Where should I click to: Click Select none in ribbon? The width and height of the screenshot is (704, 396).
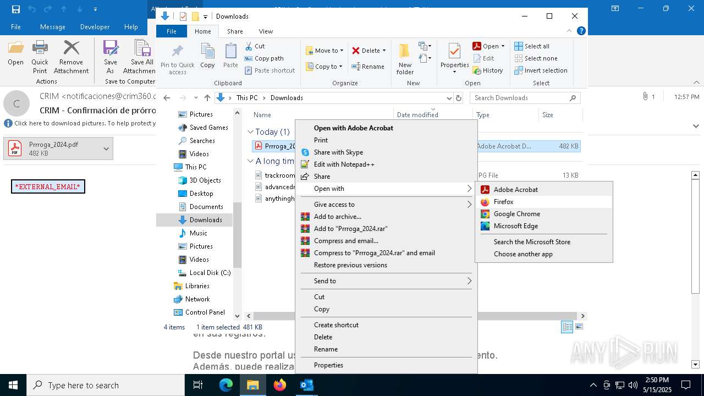(x=536, y=58)
